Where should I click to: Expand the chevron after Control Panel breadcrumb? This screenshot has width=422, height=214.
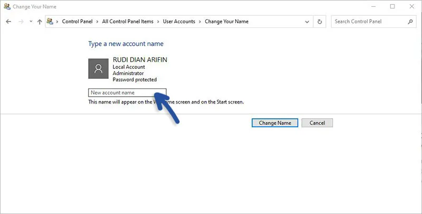(x=98, y=22)
